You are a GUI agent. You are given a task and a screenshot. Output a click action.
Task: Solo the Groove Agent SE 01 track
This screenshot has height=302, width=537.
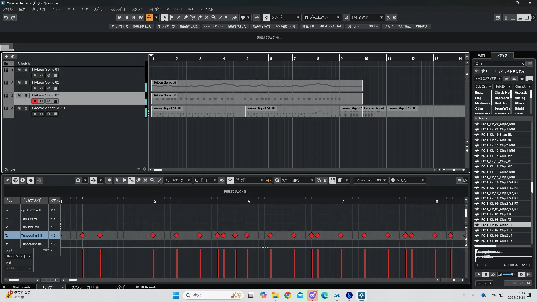[26, 108]
